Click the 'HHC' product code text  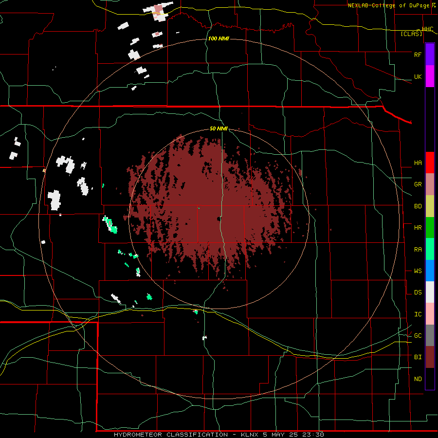click(x=427, y=29)
